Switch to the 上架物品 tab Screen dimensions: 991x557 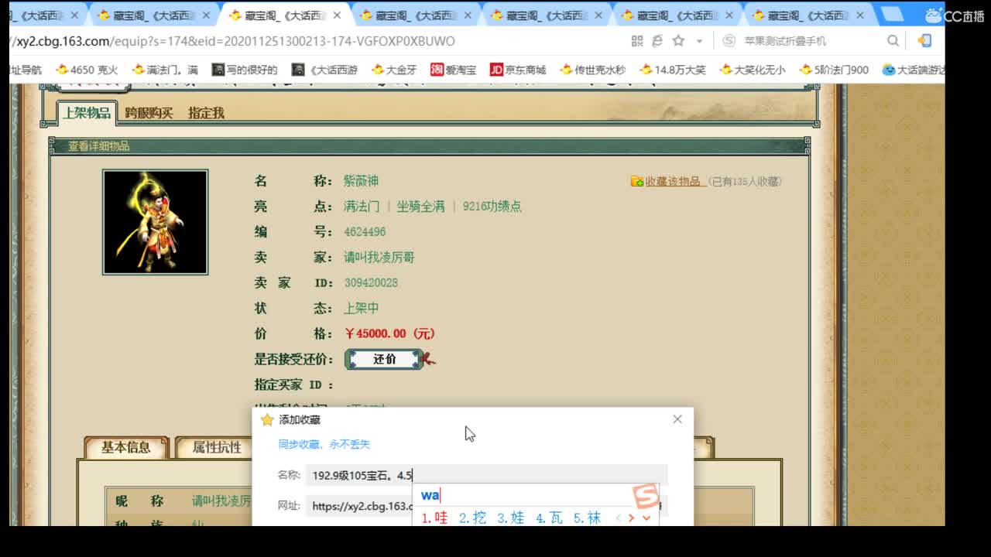pos(87,113)
